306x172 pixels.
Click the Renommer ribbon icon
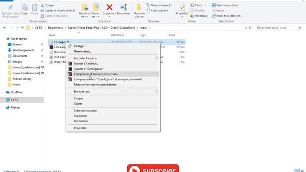pos(123,10)
